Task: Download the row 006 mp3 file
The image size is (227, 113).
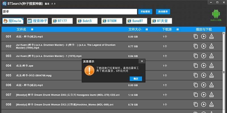Action: coord(211,85)
